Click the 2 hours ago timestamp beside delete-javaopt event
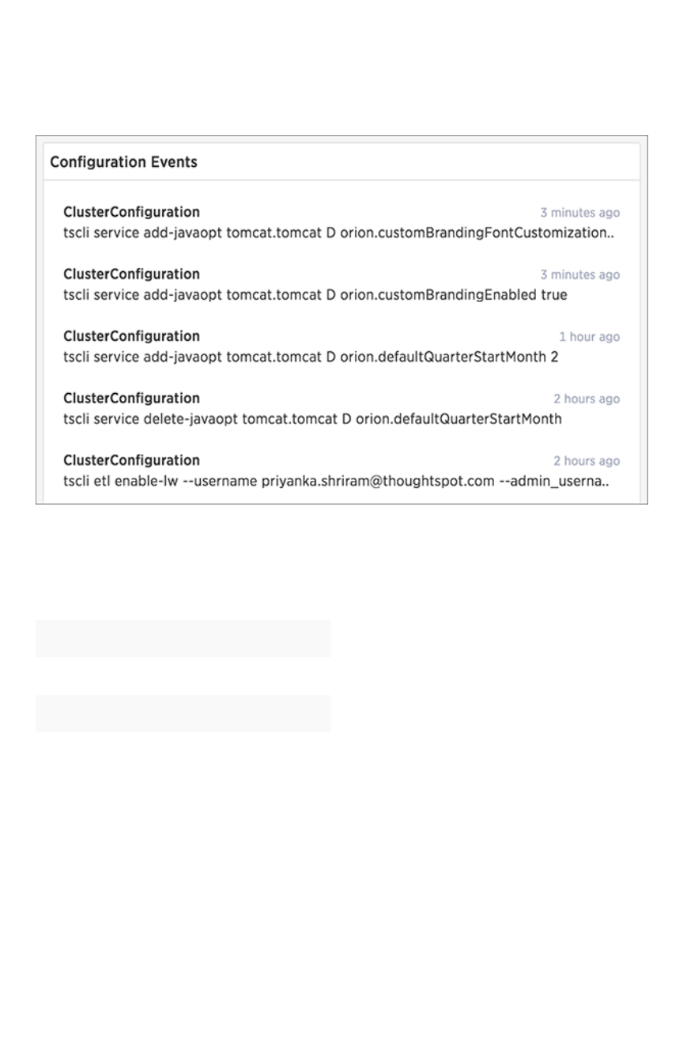The width and height of the screenshot is (683, 1063). (587, 399)
